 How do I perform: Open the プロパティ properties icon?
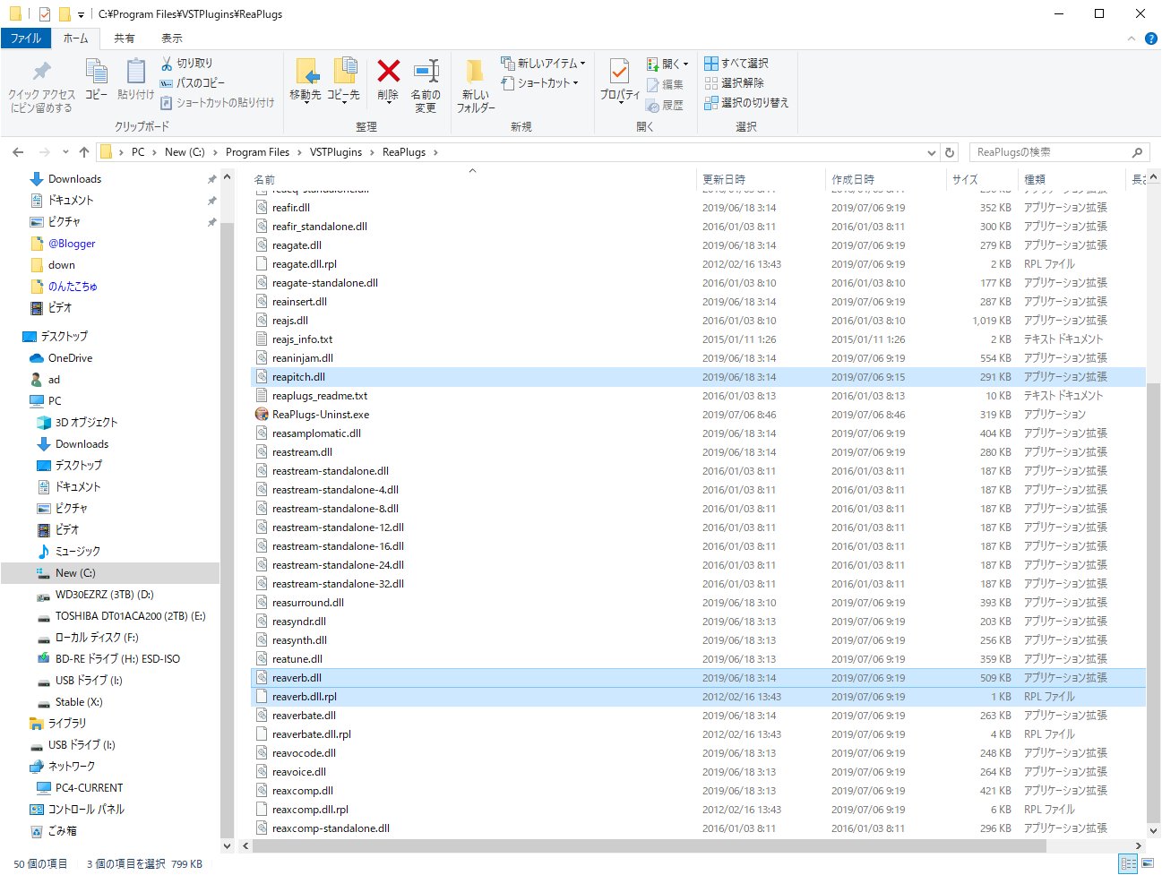[619, 71]
